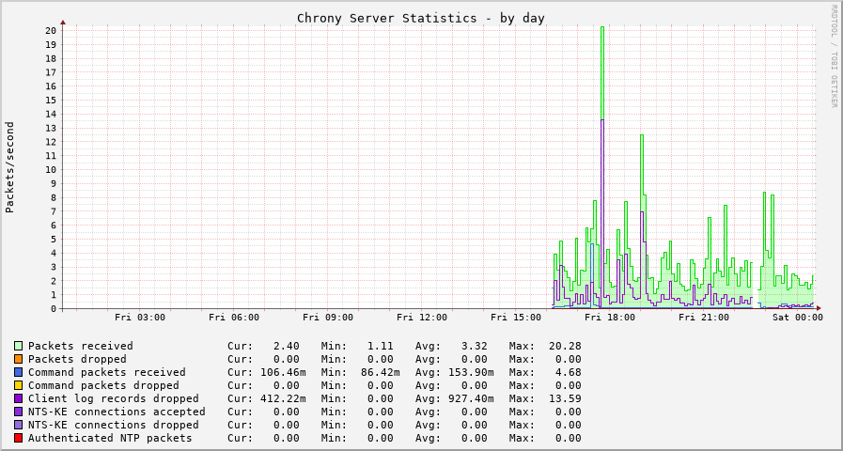
Task: Click the NTS-KE connections dropped swatch
Action: pyautogui.click(x=18, y=425)
